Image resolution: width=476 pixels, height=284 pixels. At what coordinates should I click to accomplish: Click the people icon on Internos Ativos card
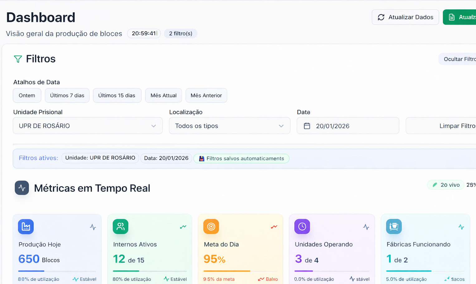tap(120, 227)
